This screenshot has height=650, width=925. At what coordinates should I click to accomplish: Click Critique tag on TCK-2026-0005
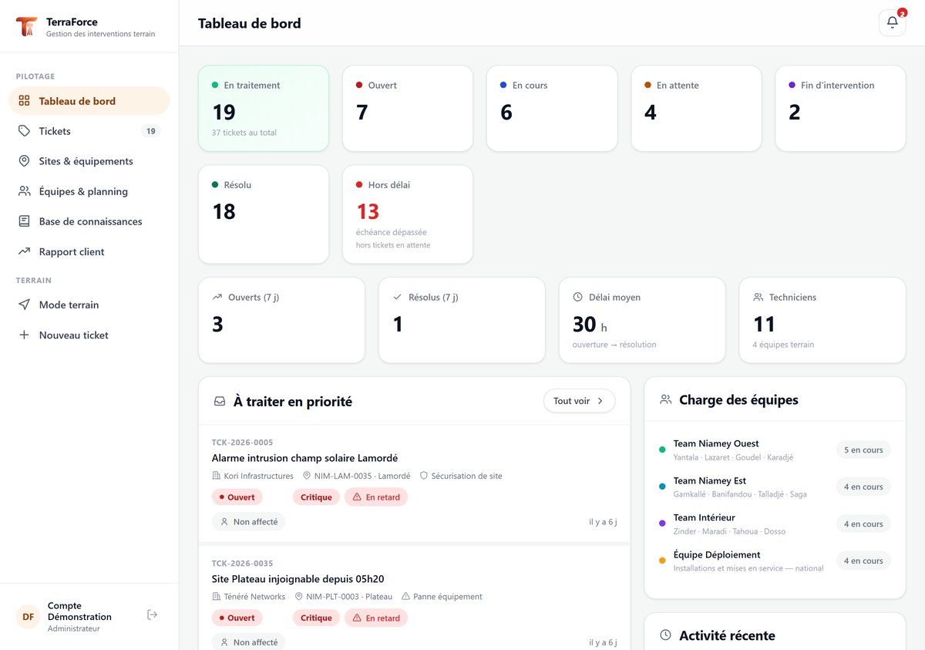click(x=316, y=497)
